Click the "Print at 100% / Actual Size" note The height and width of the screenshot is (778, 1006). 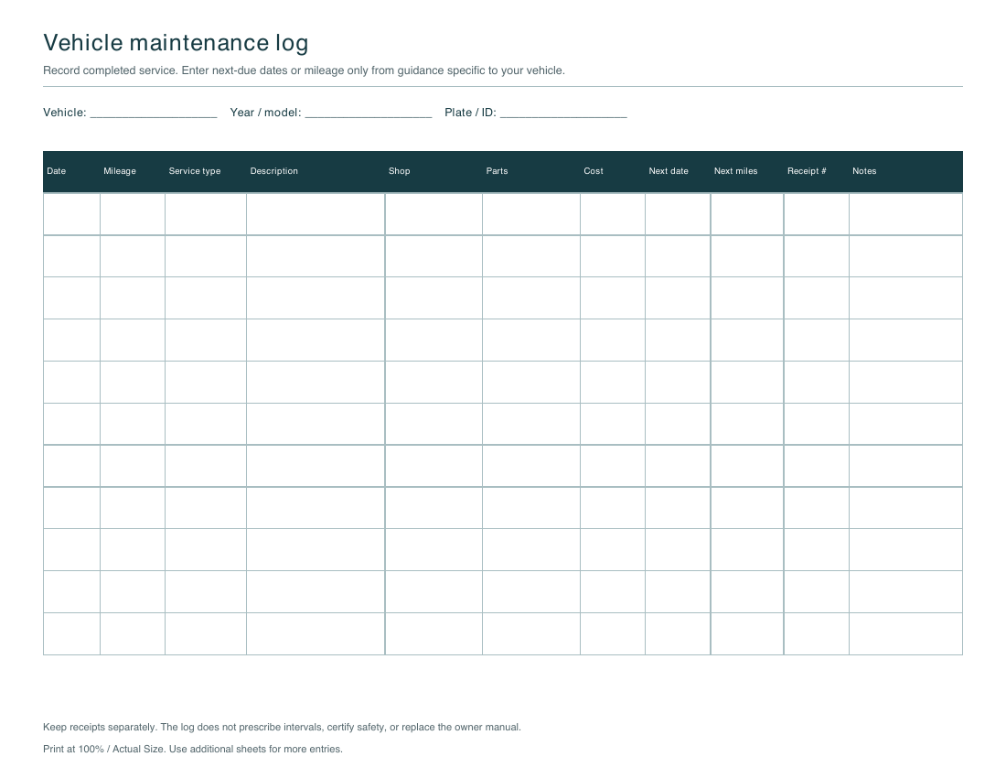[192, 749]
